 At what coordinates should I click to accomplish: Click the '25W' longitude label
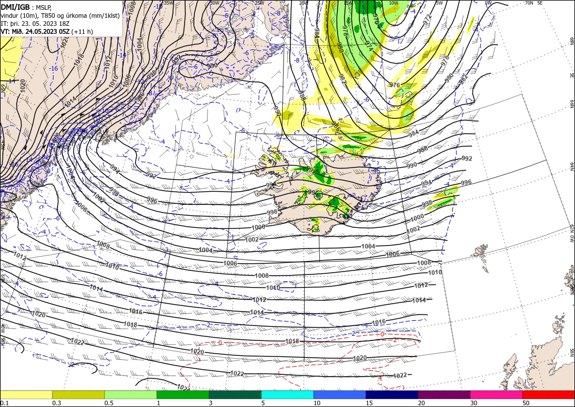(x=259, y=3)
